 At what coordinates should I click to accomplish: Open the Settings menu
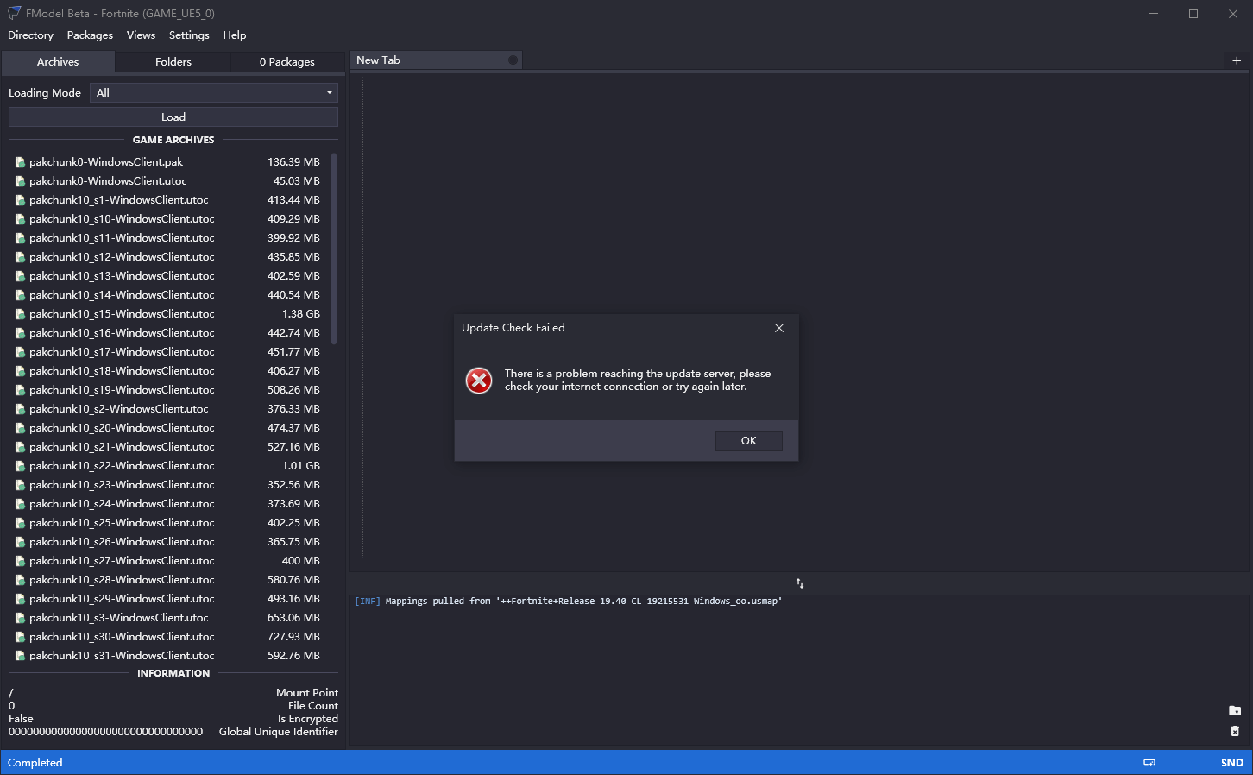[189, 35]
